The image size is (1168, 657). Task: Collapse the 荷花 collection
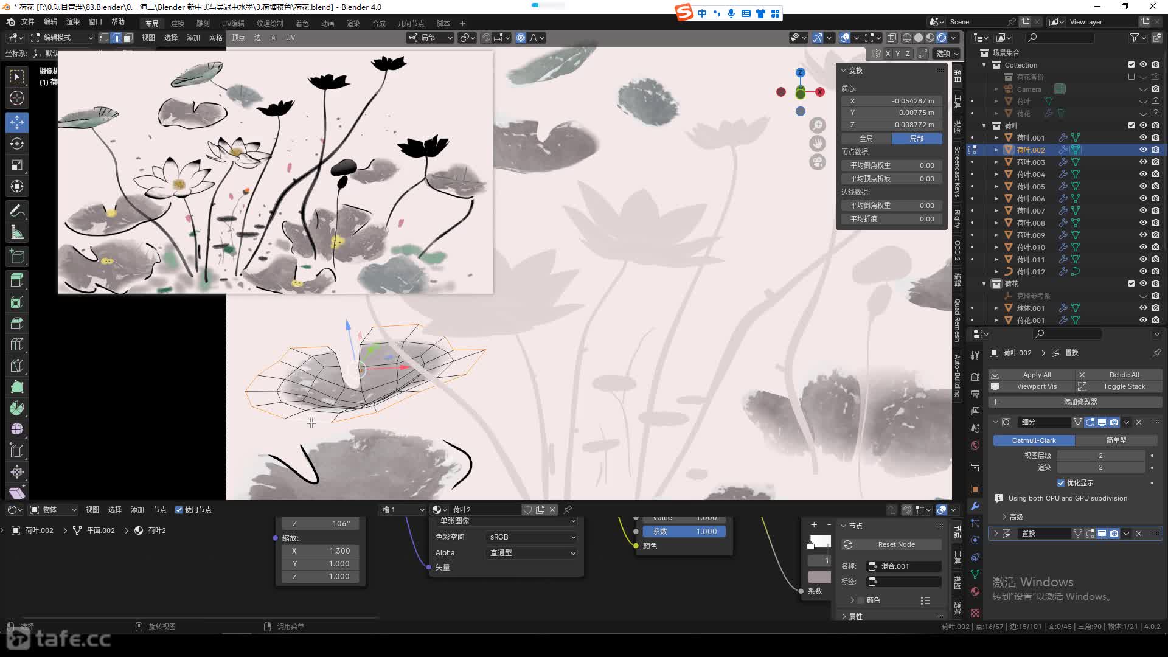click(x=984, y=283)
